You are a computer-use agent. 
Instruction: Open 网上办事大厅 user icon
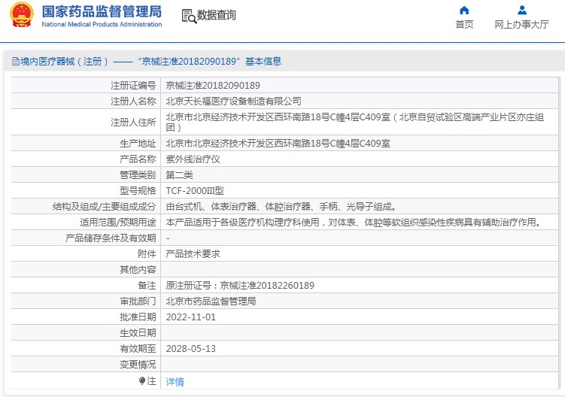(522, 10)
